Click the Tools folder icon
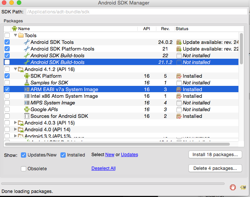Viewport: 250px width, 197px height. pyautogui.click(x=21, y=35)
